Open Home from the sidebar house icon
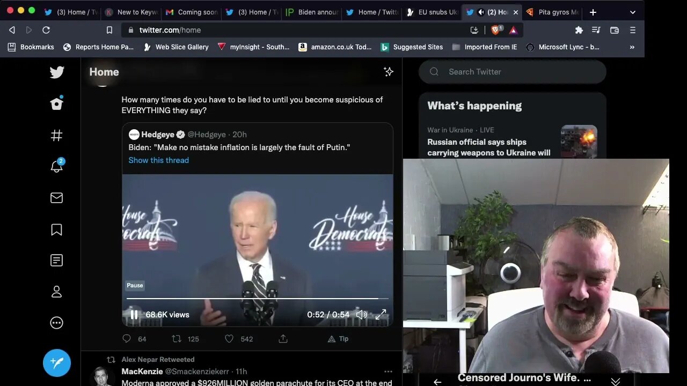Screen dimensions: 687x386 [57, 103]
